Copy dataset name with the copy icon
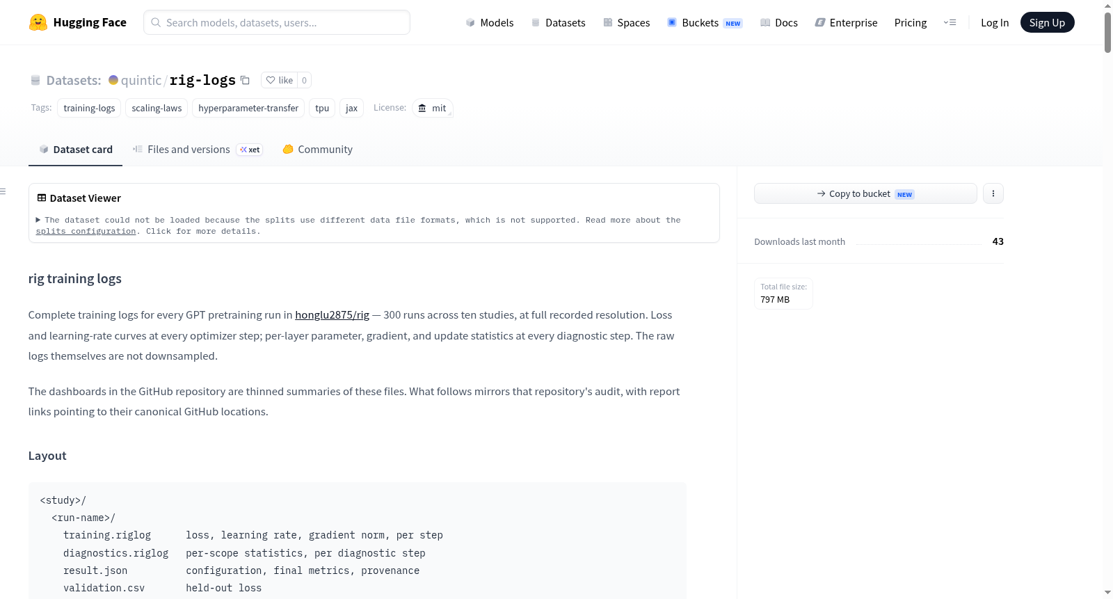This screenshot has height=599, width=1113. pyautogui.click(x=245, y=80)
